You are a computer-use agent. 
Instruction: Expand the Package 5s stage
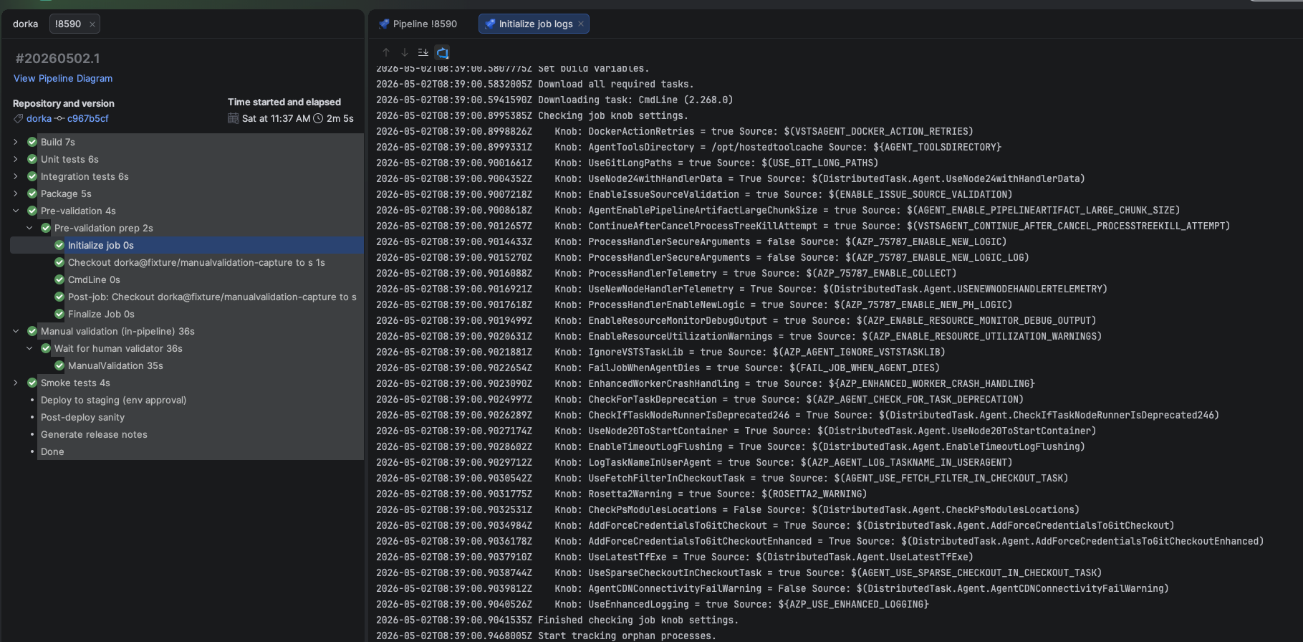[16, 193]
